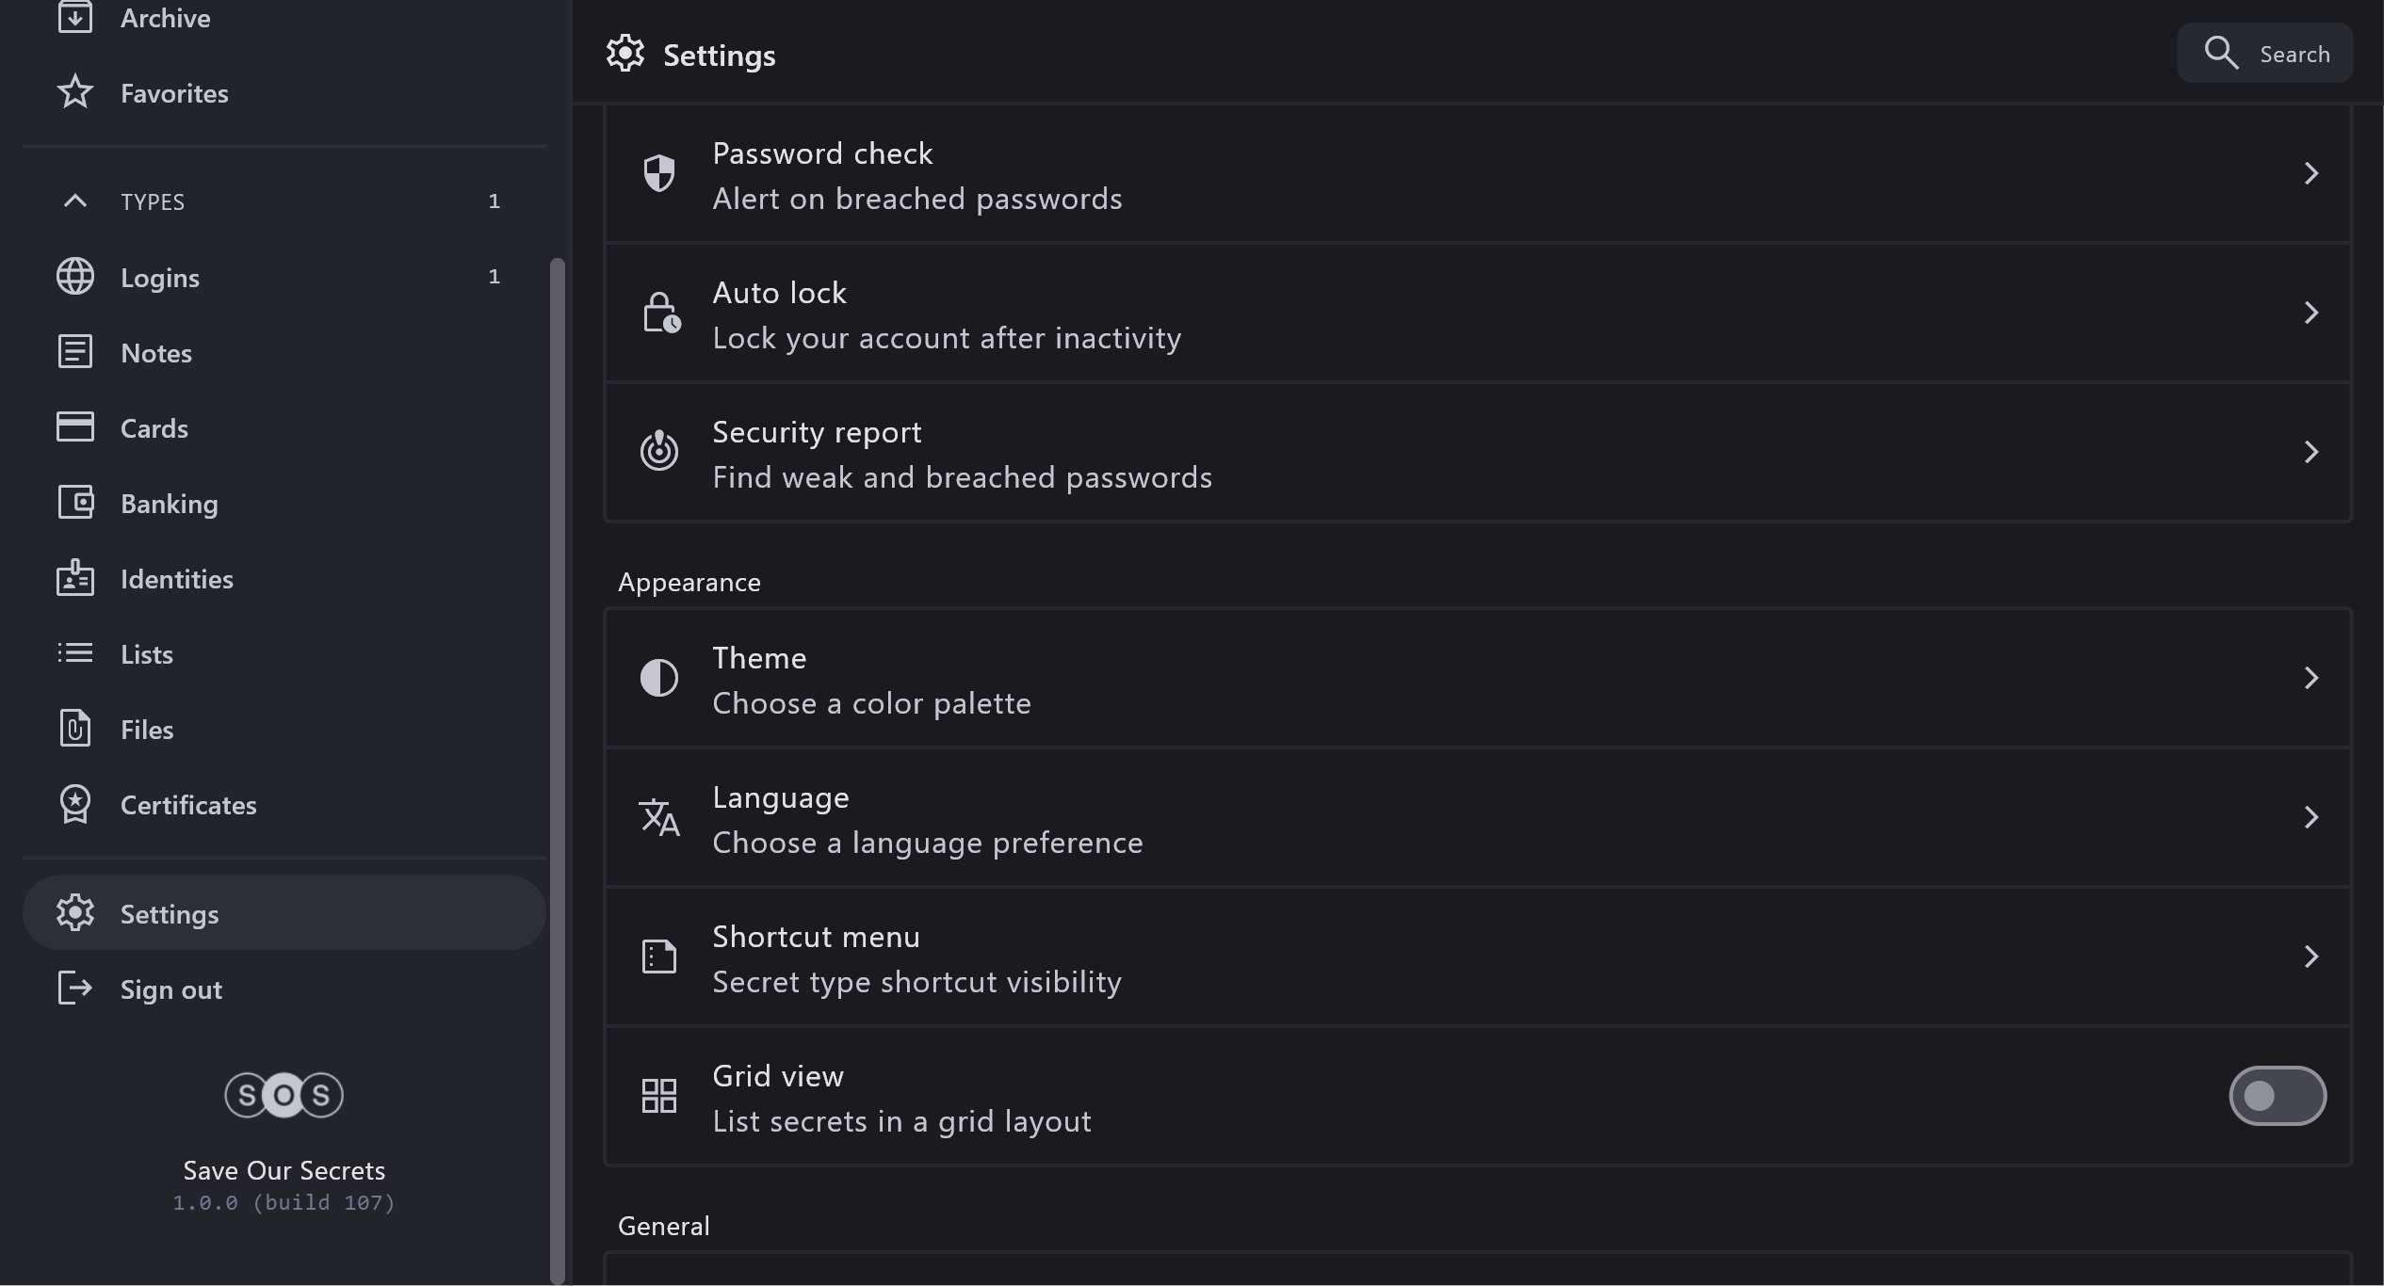
Task: Click the Search field in header
Action: [2264, 54]
